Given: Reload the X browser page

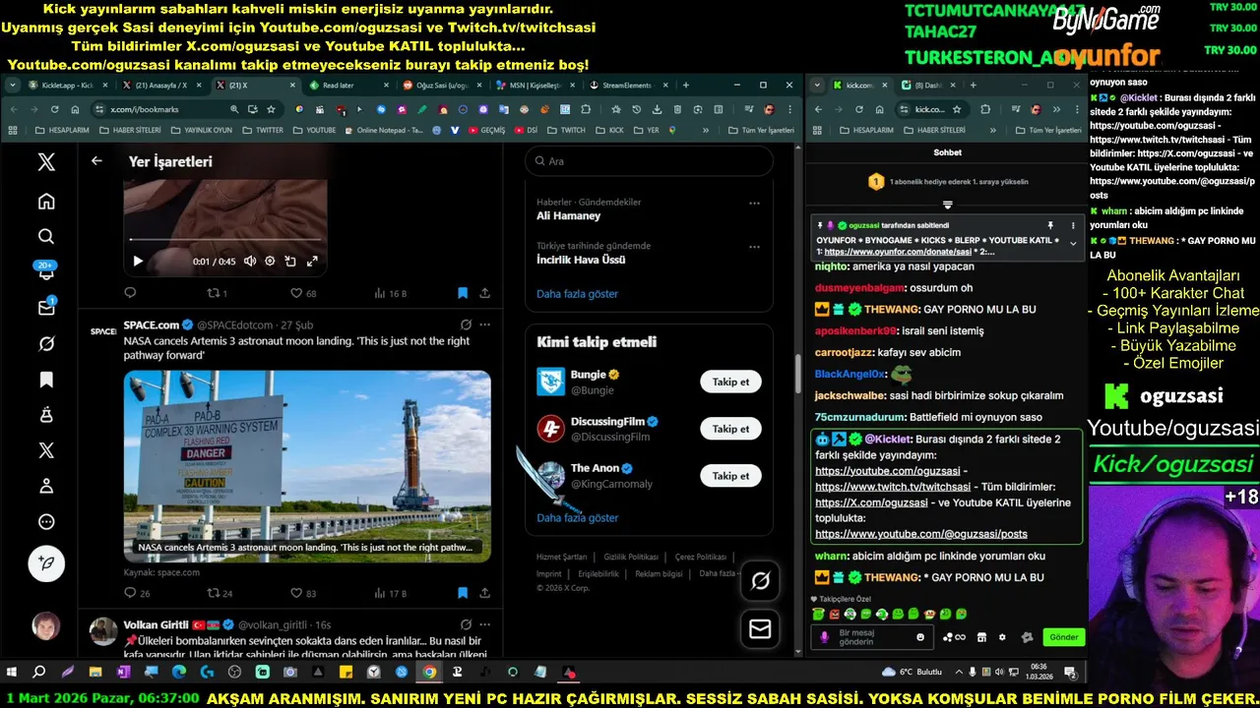Looking at the screenshot, I should [54, 109].
